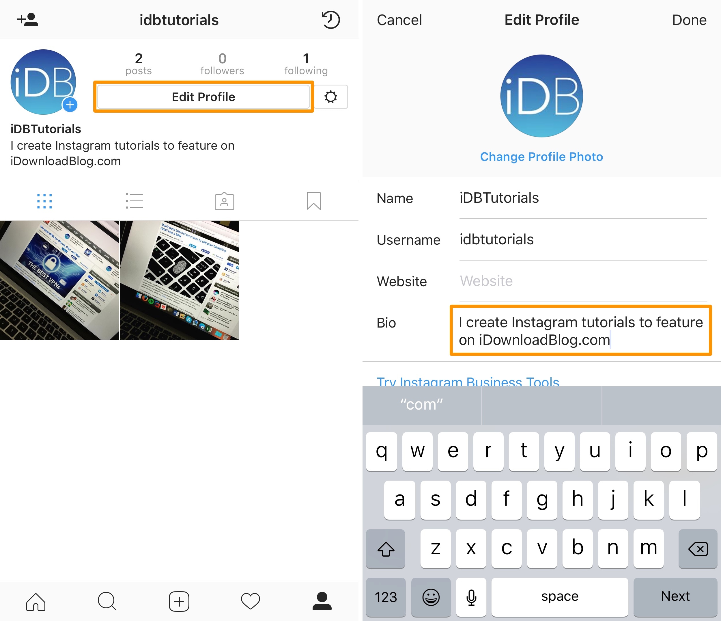The width and height of the screenshot is (721, 621).
Task: Toggle the keyboard shift key
Action: pos(386,549)
